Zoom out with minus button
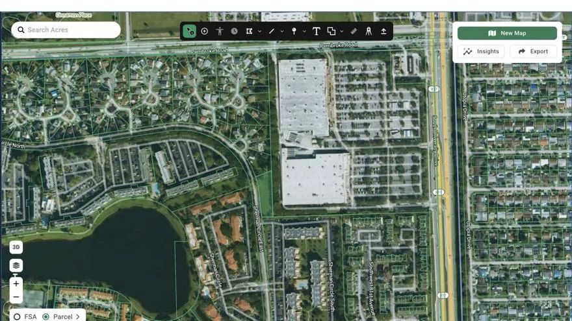The height and width of the screenshot is (321, 572). click(x=16, y=297)
